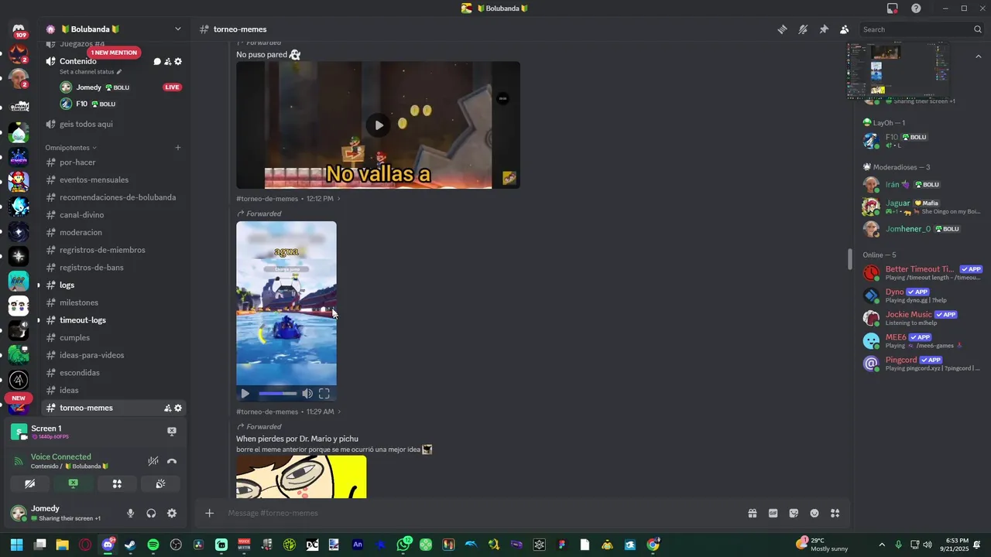Jump to the 12:12 PM forwarded source
The height and width of the screenshot is (557, 991).
(x=288, y=199)
